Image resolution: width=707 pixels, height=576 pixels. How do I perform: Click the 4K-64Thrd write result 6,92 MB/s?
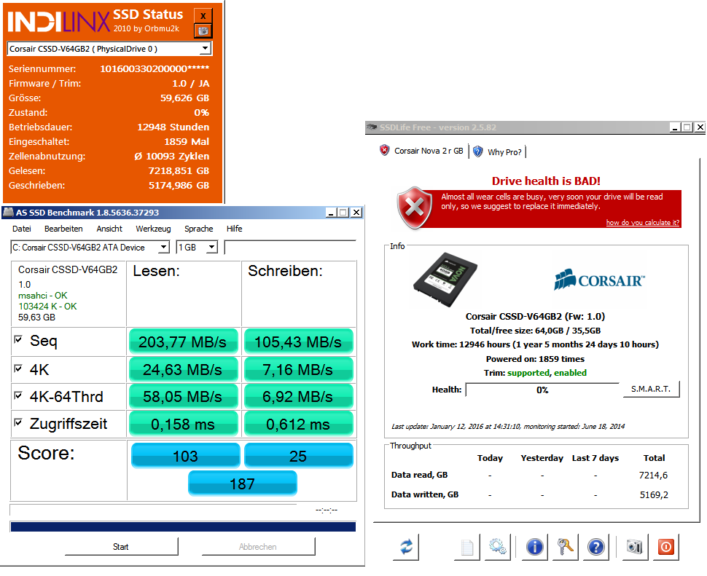(x=298, y=397)
